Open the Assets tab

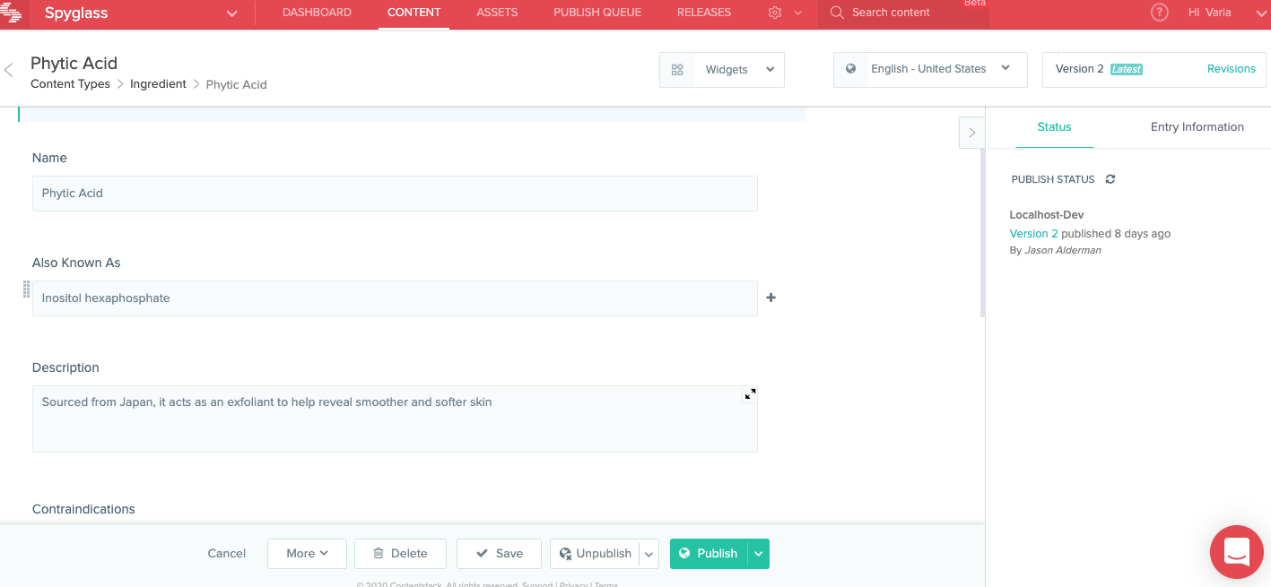pyautogui.click(x=497, y=13)
